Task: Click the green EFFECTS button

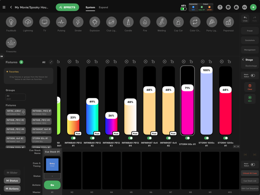Action: click(x=67, y=7)
